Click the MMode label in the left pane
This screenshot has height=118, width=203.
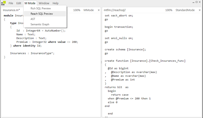tap(88, 10)
